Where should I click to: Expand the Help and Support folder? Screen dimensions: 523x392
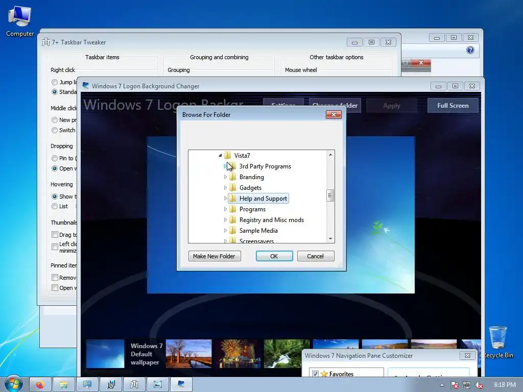pyautogui.click(x=225, y=198)
